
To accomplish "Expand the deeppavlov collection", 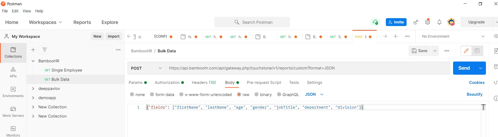I will coord(33,89).
